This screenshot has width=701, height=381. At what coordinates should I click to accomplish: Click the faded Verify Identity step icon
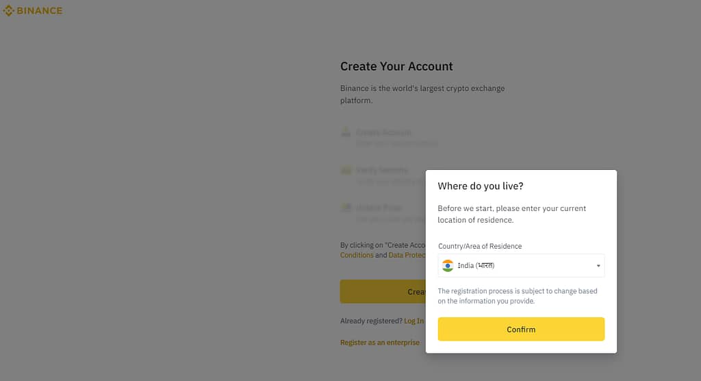click(346, 170)
